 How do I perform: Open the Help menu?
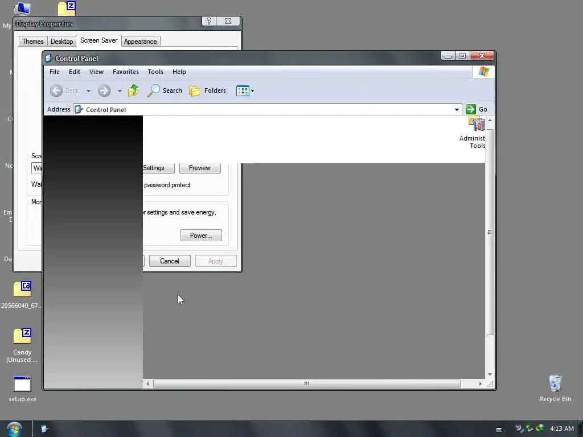pyautogui.click(x=179, y=72)
